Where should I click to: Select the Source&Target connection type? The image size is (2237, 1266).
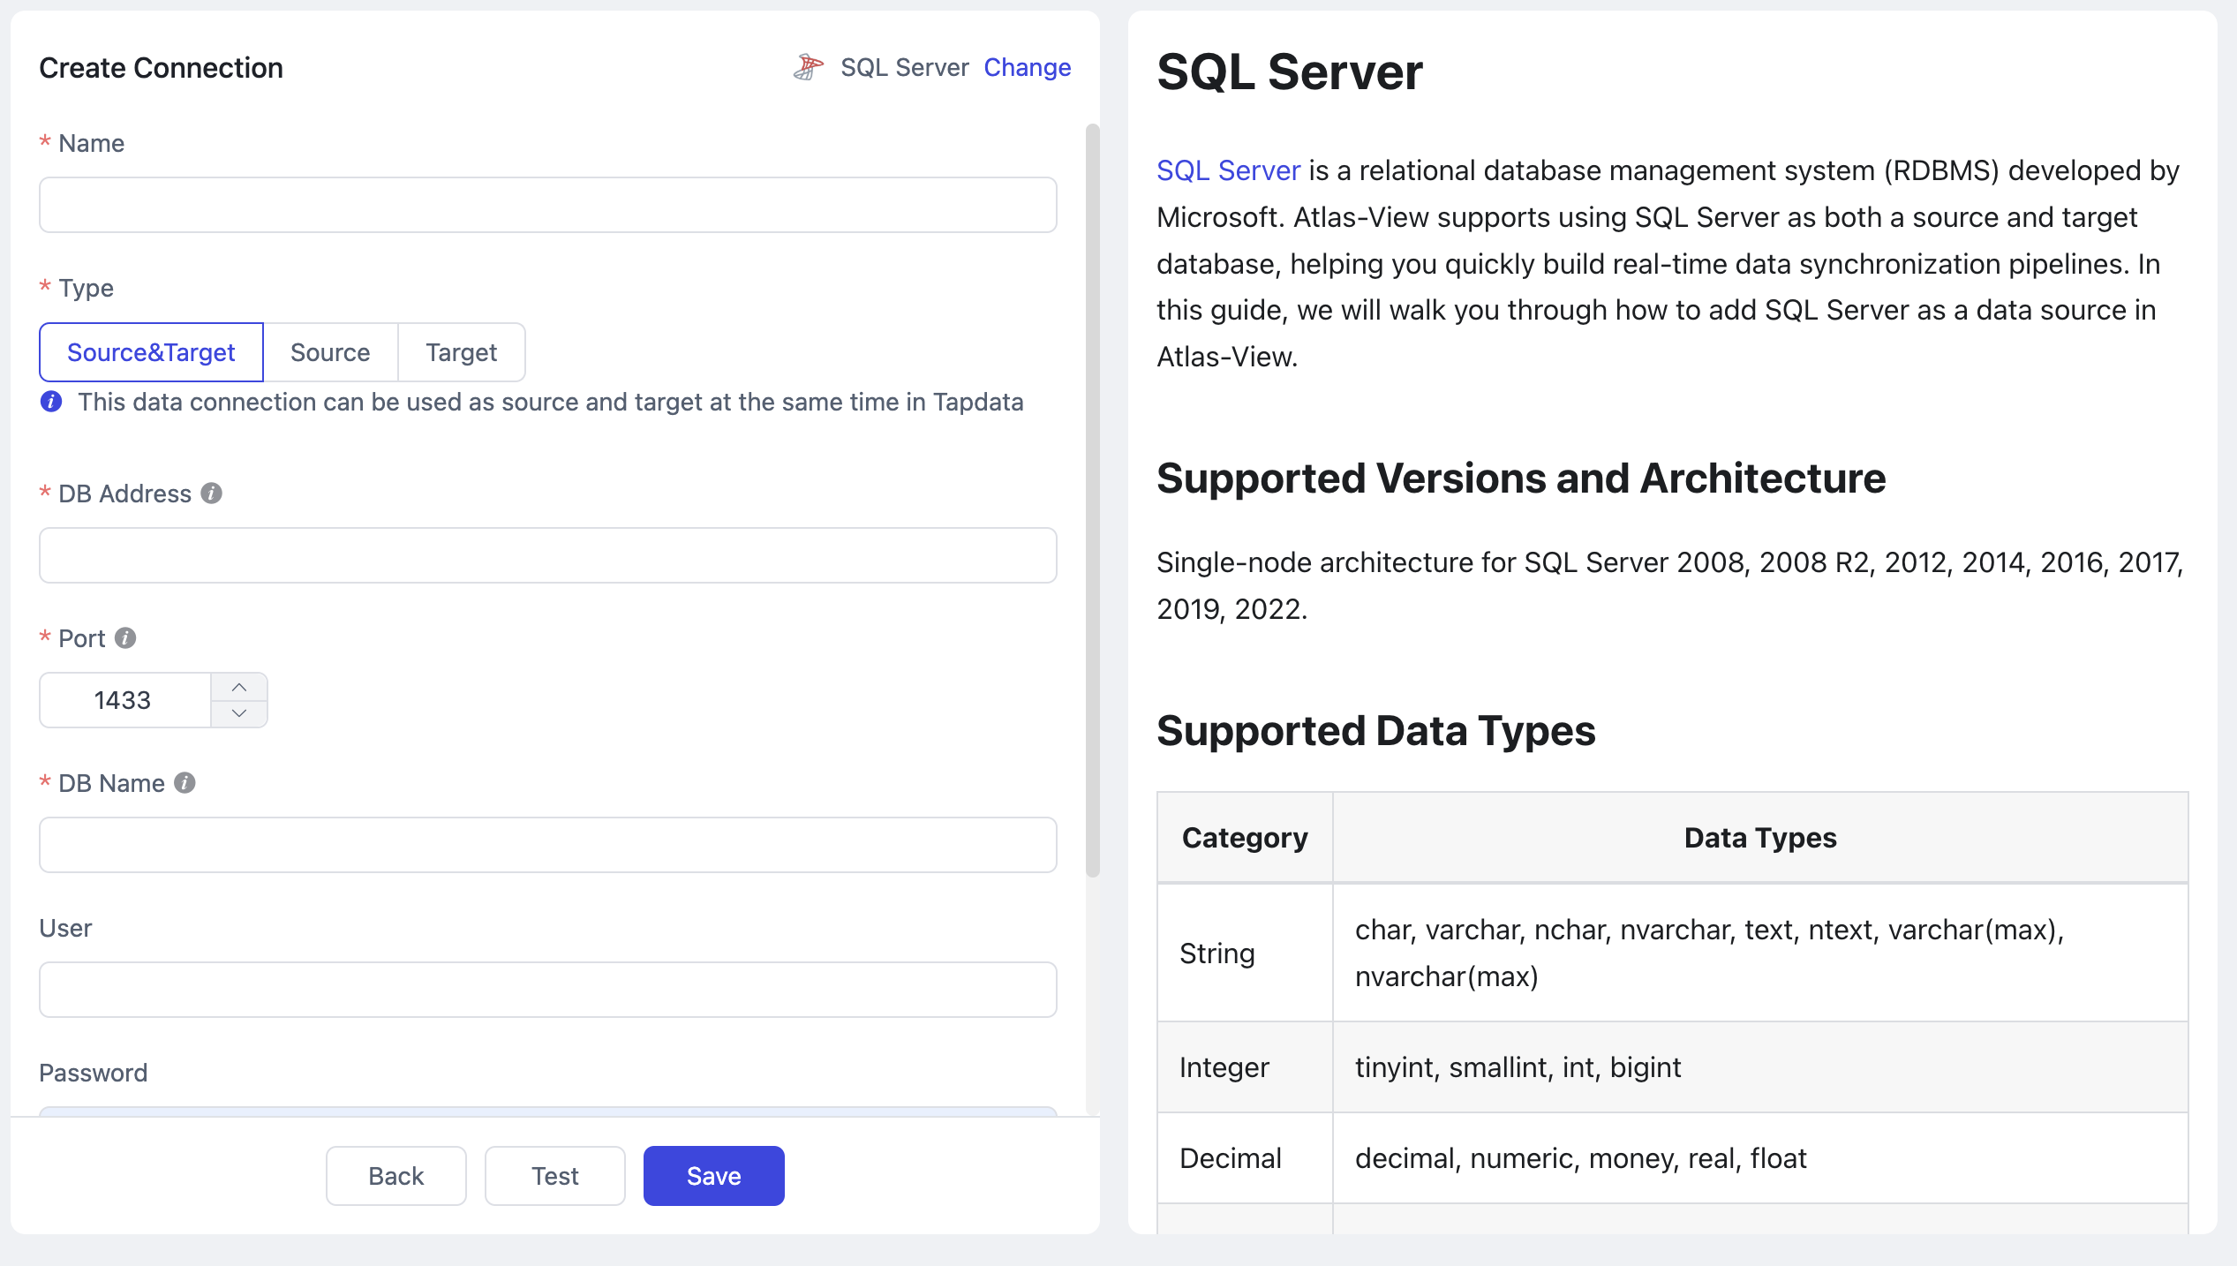pyautogui.click(x=151, y=352)
